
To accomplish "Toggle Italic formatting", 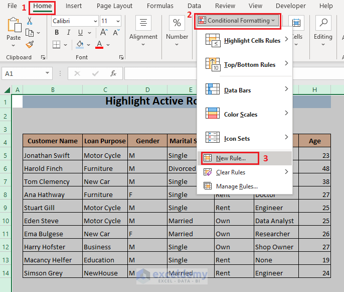I will point(70,32).
